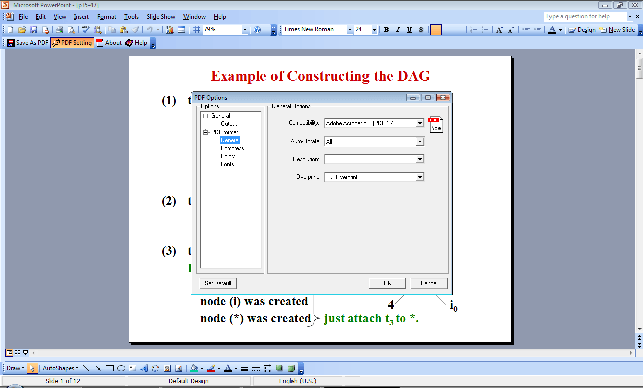
Task: Save the presentation using the floppy disk icon
Action: [x=34, y=30]
